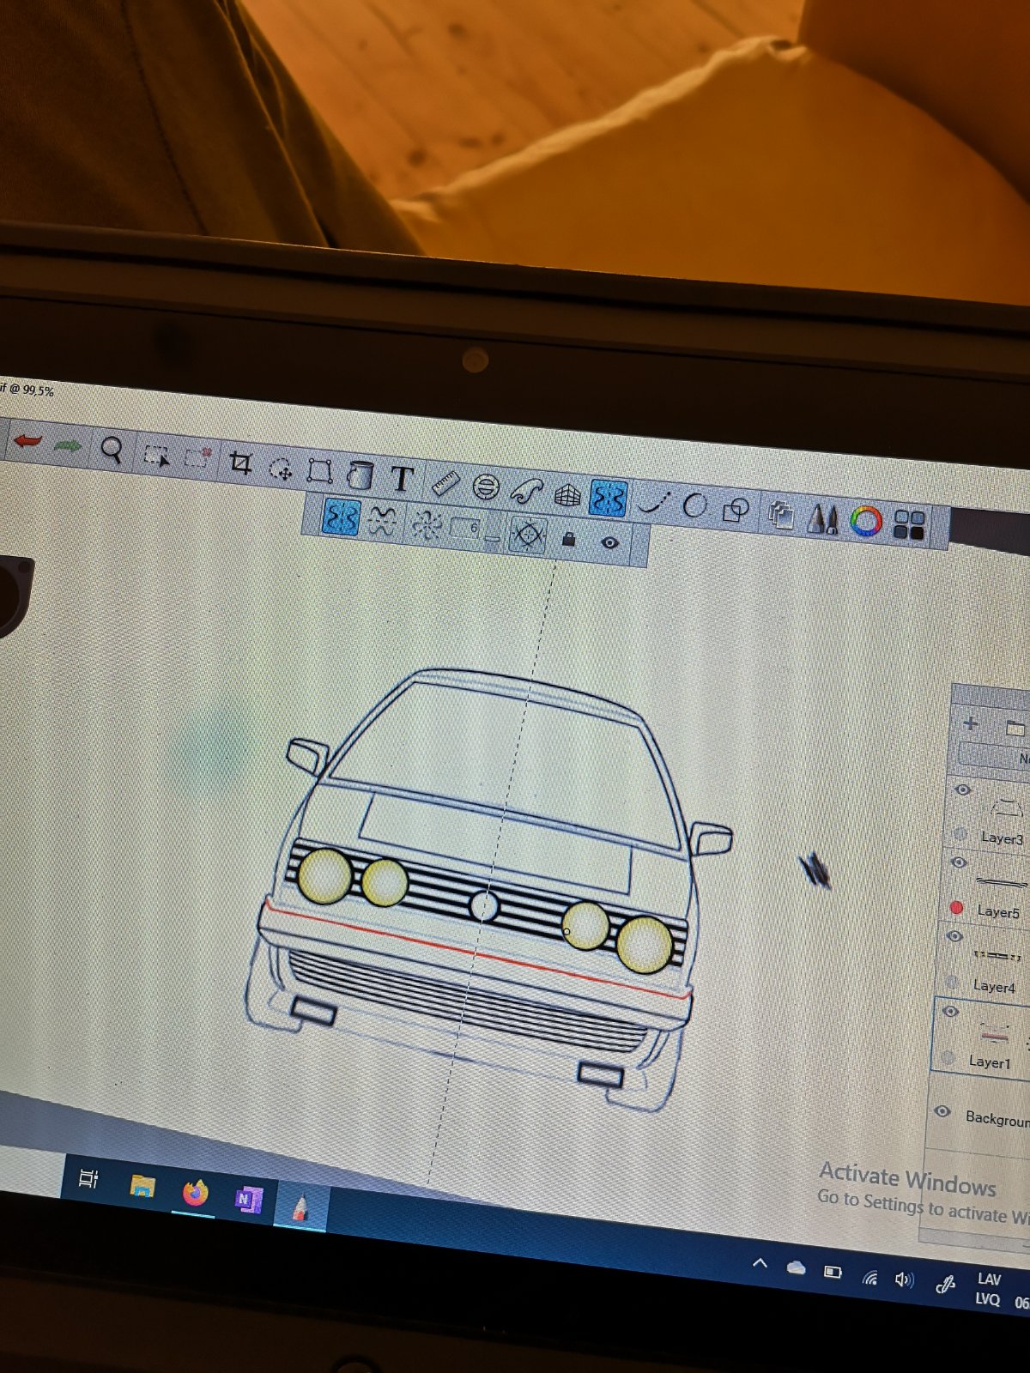Toggle Y-axis symmetry in the sub-toolbar
The width and height of the screenshot is (1030, 1373).
[x=341, y=518]
